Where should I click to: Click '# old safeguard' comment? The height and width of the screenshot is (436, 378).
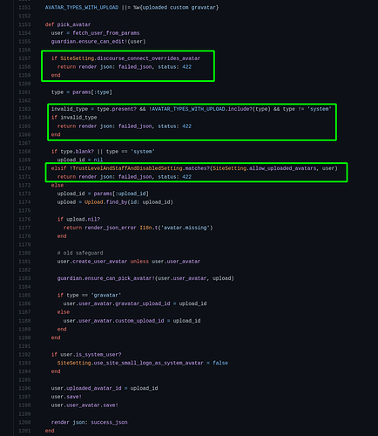pyautogui.click(x=80, y=253)
